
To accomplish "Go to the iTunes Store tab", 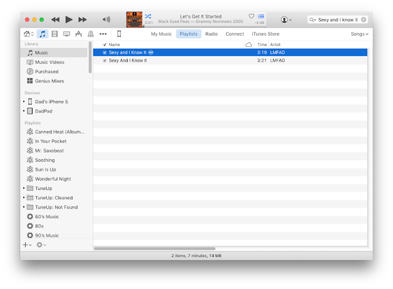I will 265,34.
